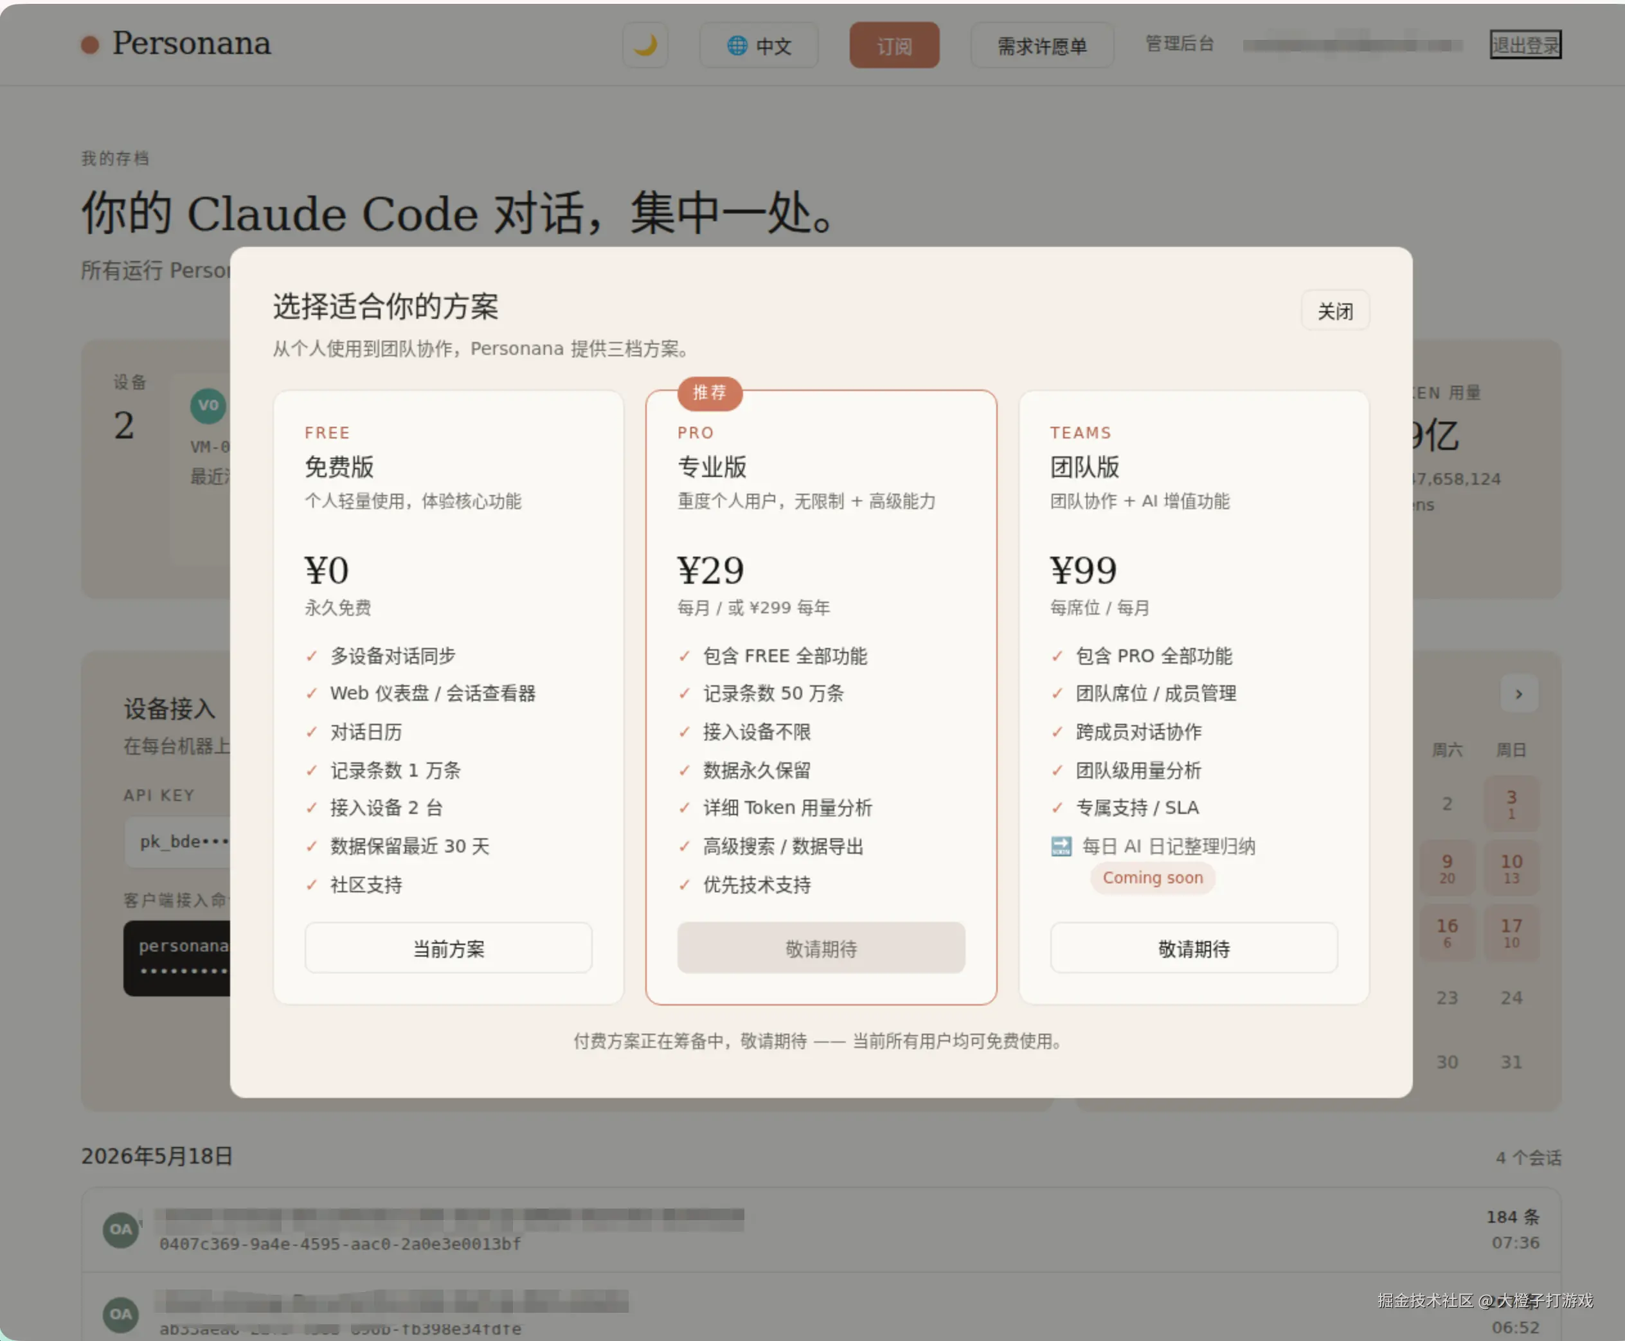Select calendar day 17

(x=1511, y=932)
